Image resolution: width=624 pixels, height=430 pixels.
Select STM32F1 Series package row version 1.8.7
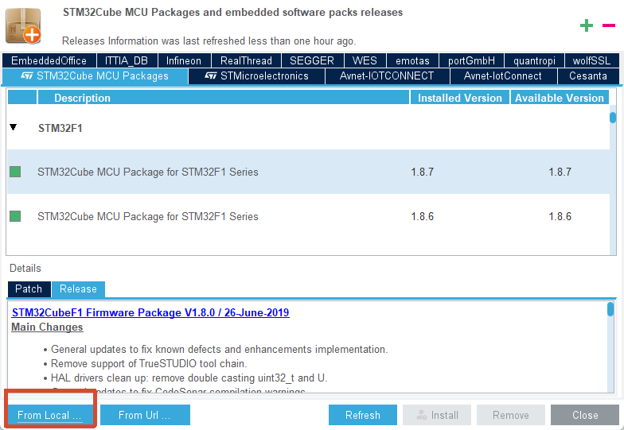tap(309, 172)
